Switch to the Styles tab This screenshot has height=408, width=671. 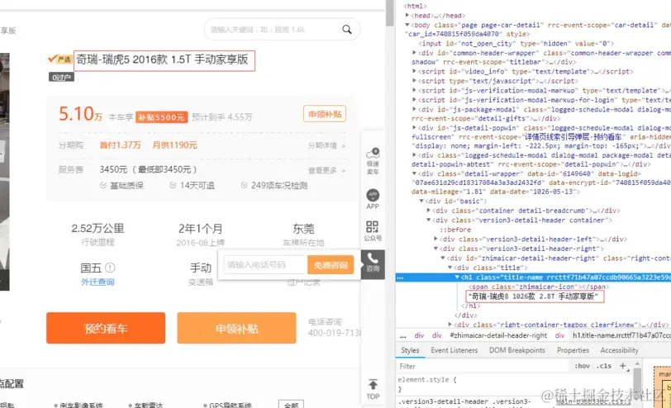click(410, 350)
